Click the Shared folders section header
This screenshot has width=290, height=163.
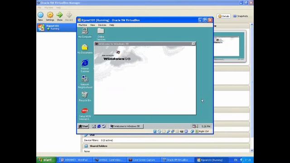[x=166, y=146]
